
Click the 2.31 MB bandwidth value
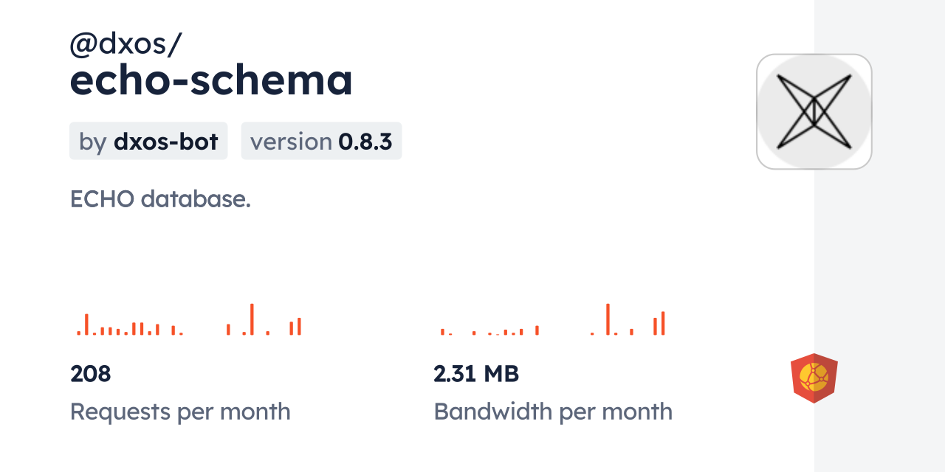click(x=476, y=374)
